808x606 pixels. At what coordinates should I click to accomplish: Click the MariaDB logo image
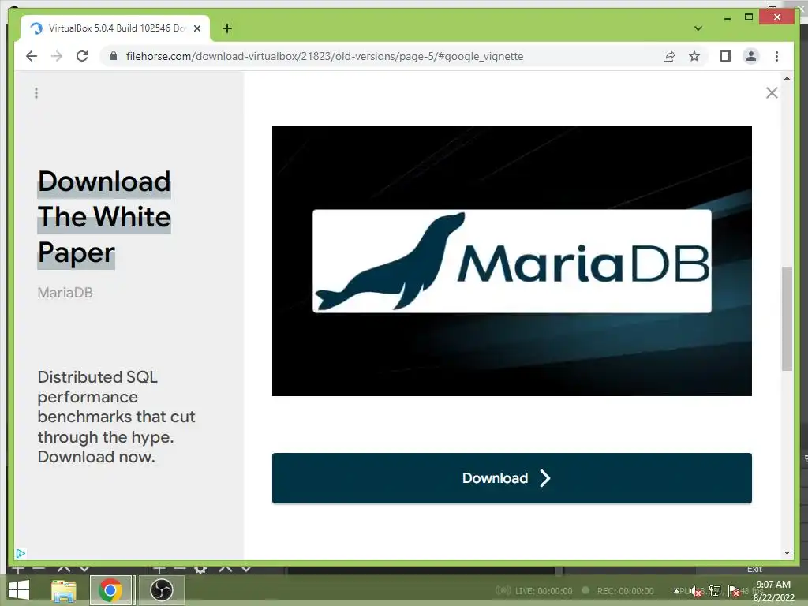tap(511, 260)
